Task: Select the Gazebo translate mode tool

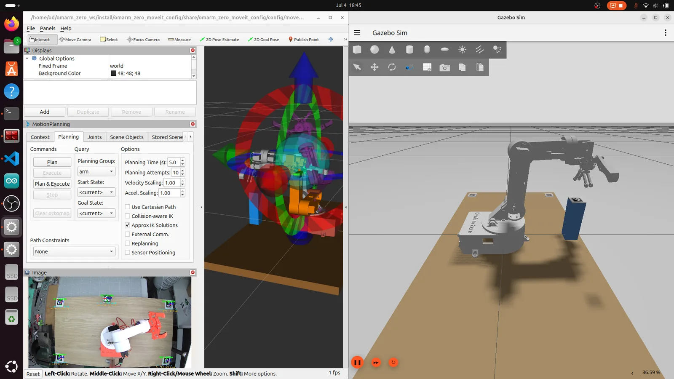Action: click(x=374, y=67)
